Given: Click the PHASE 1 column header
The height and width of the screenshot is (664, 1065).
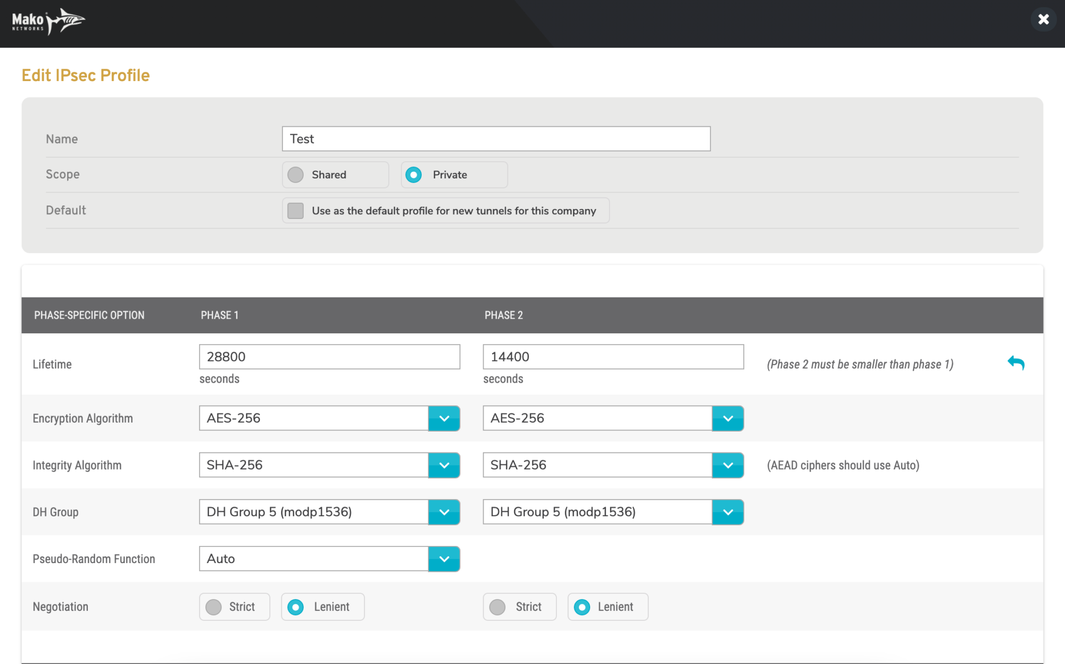Looking at the screenshot, I should pyautogui.click(x=220, y=315).
